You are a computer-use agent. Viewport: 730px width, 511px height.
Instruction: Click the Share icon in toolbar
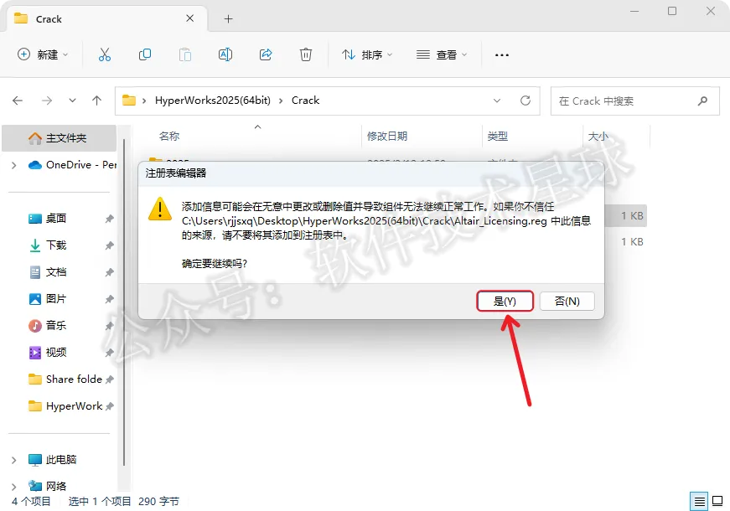coord(266,55)
